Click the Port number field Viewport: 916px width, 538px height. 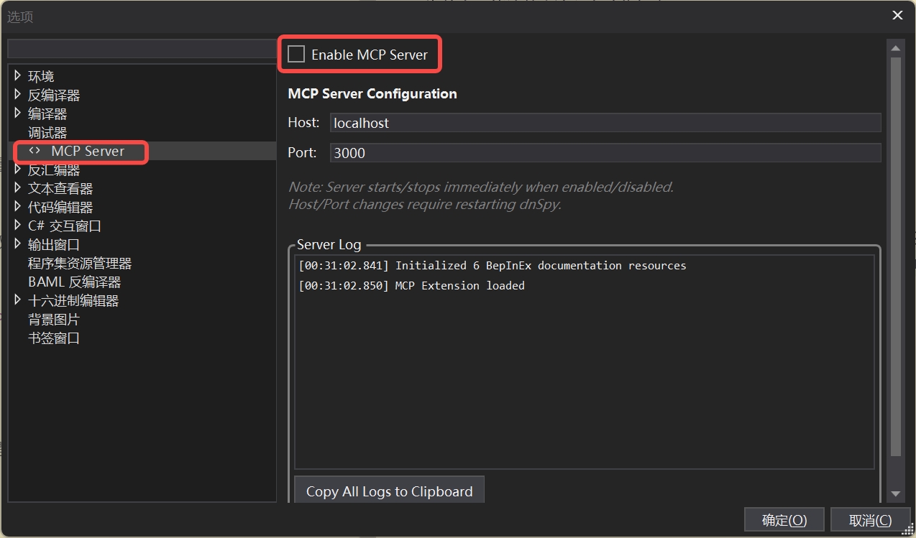[x=605, y=153]
